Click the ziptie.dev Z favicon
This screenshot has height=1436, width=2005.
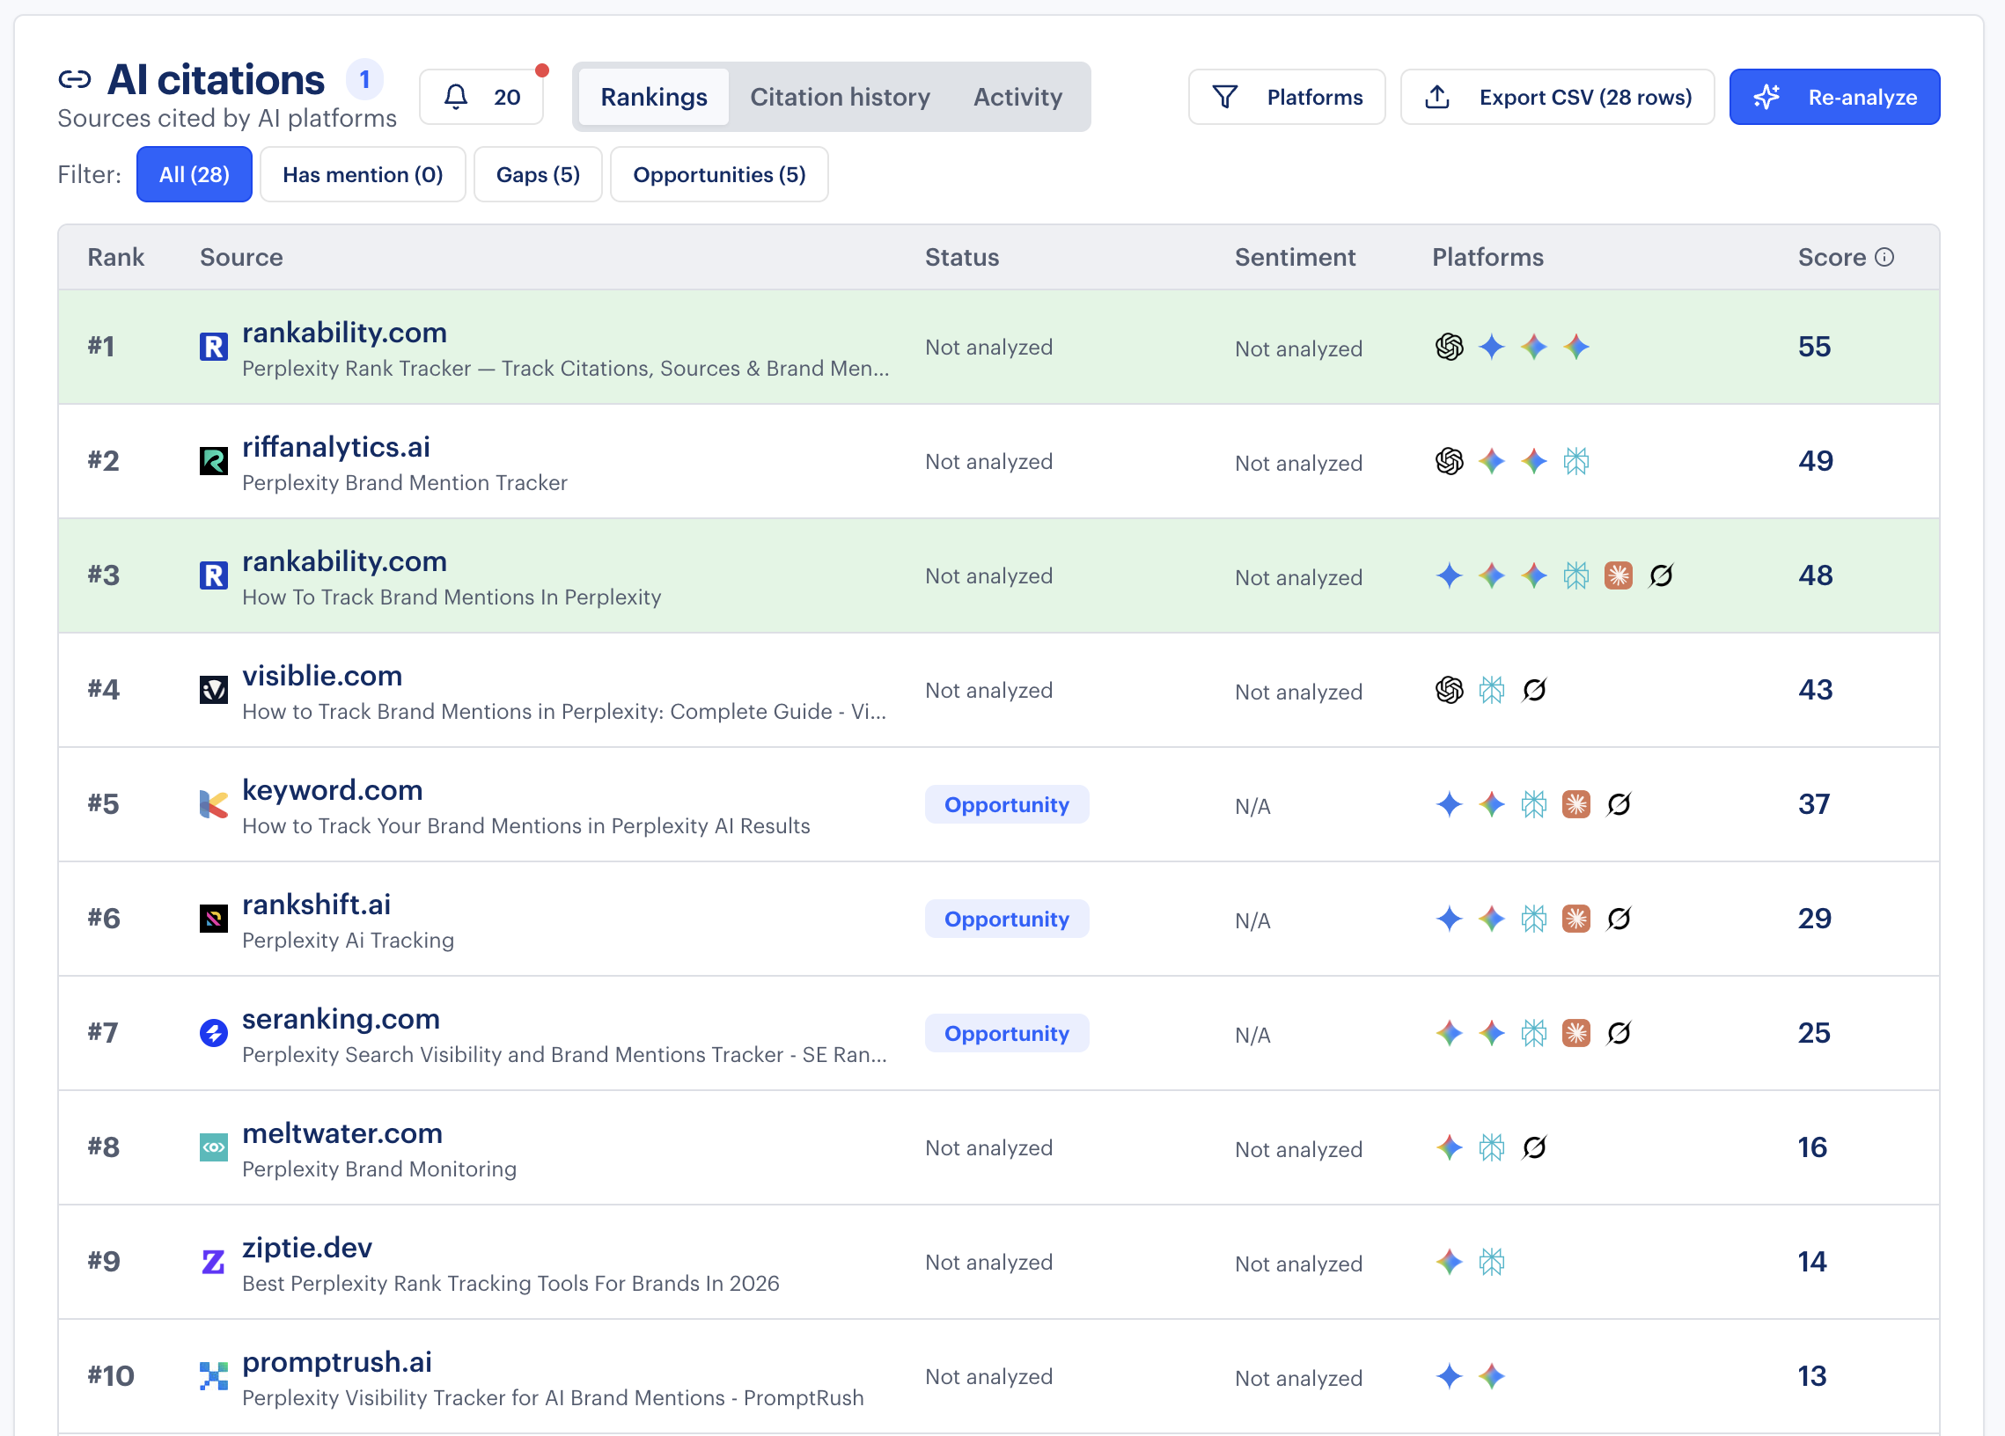click(x=213, y=1262)
